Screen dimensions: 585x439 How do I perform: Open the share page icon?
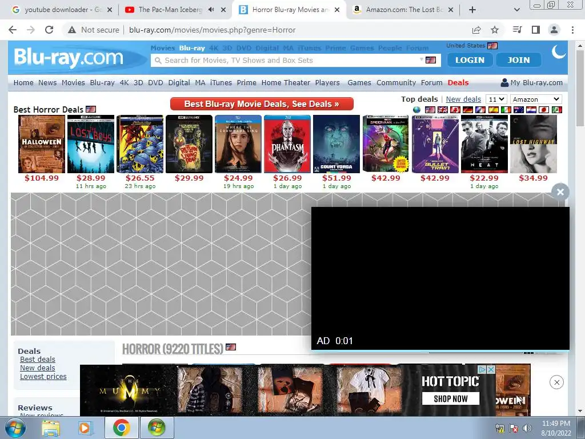click(x=476, y=30)
